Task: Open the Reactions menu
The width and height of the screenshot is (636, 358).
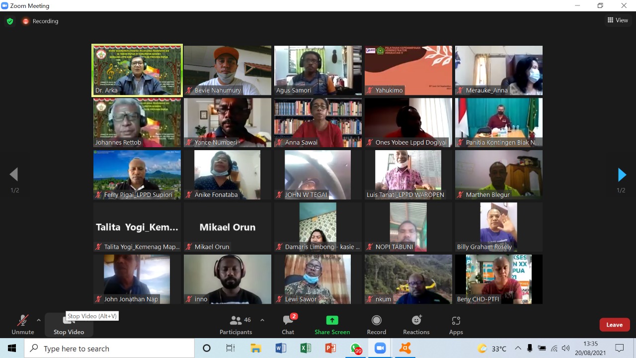Action: click(x=416, y=325)
